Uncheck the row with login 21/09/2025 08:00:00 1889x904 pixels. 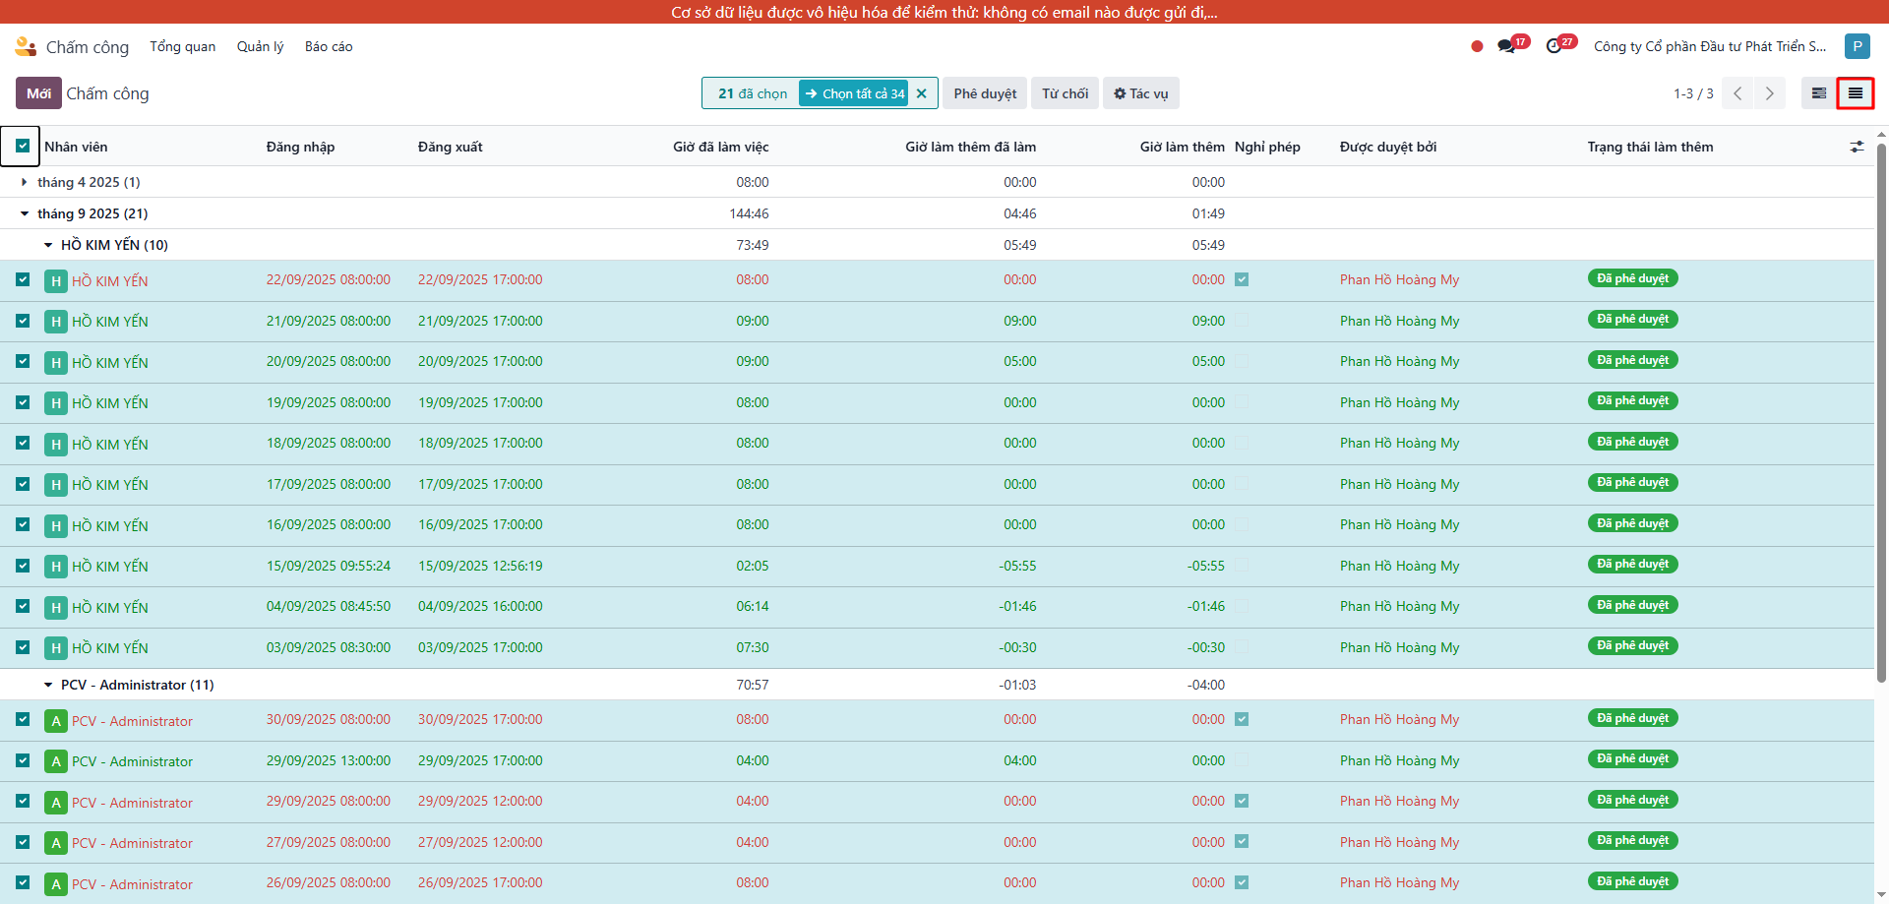(23, 321)
